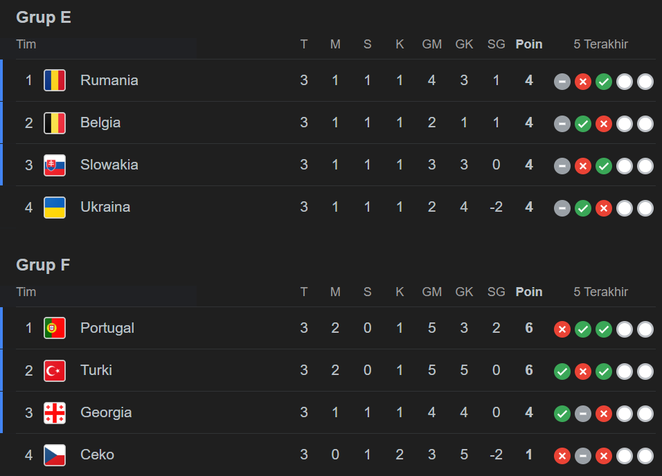The image size is (662, 476).
Task: Click the Grup F heading
Action: coord(43,265)
